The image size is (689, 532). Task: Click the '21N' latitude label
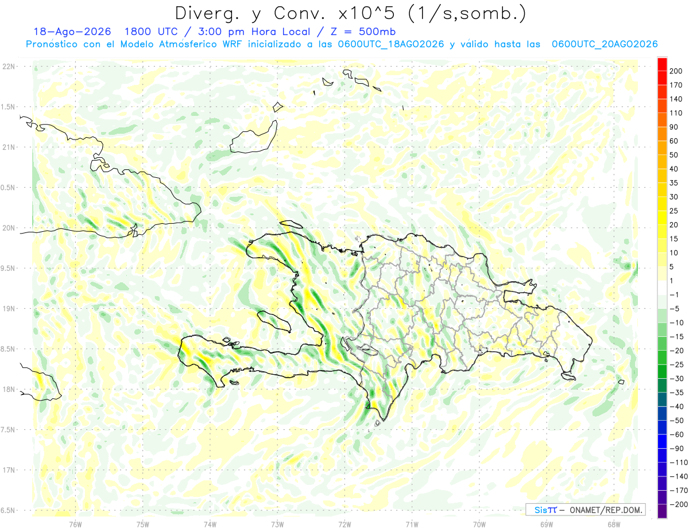point(8,147)
